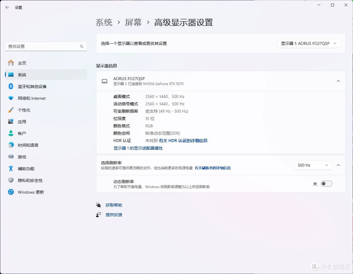
Task: Click the 提供反馈 feedback icon
Action: [x=98, y=215]
